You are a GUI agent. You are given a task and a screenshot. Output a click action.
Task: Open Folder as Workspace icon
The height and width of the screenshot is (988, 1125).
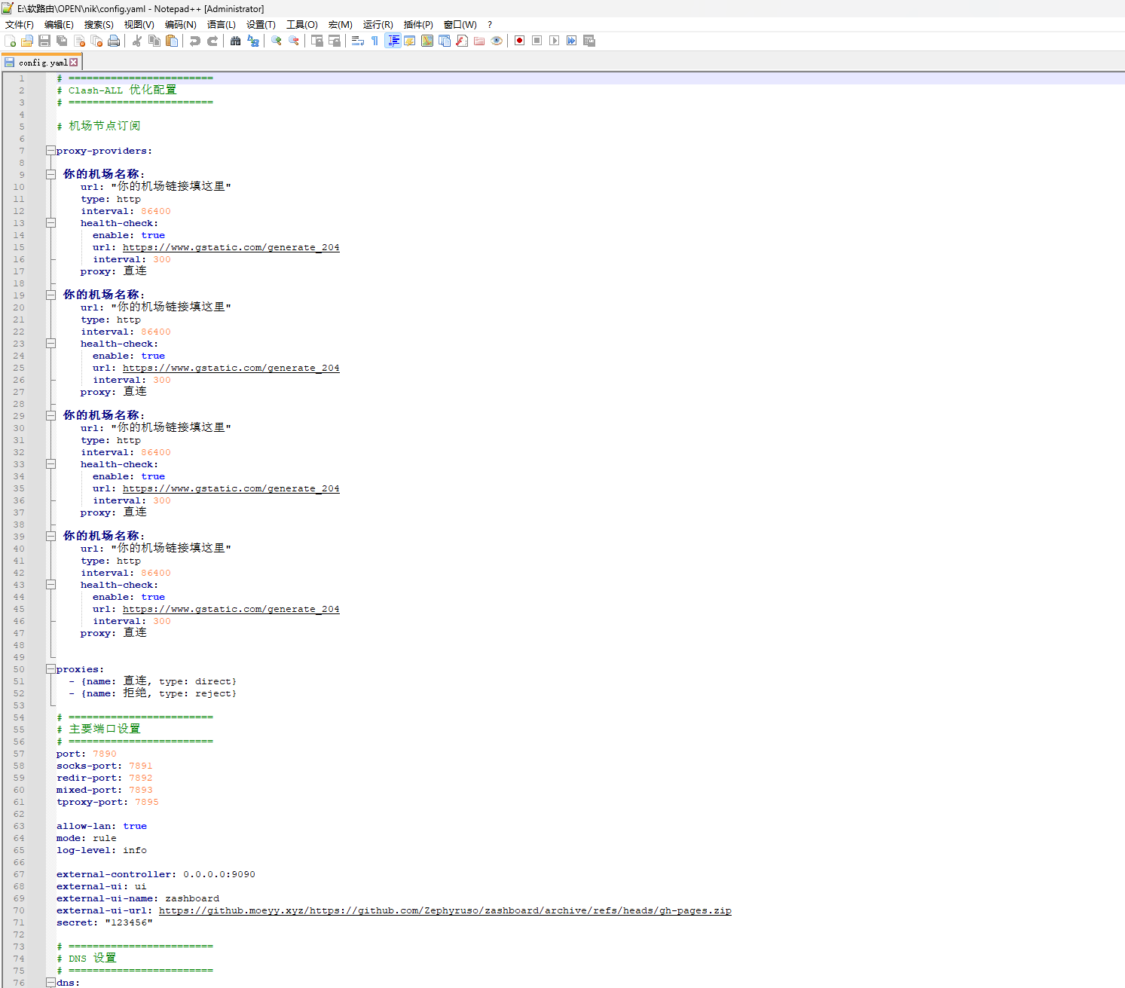479,41
